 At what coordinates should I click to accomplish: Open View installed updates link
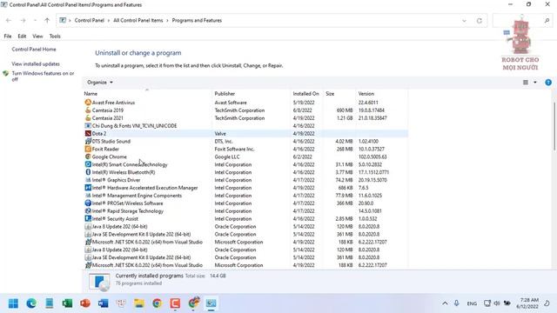point(36,63)
